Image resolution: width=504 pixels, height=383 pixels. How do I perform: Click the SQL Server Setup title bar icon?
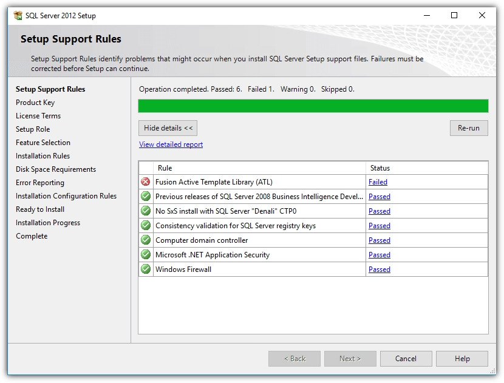click(x=18, y=15)
